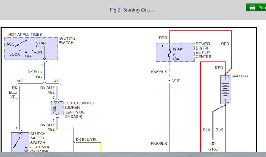Viewport: 266px width, 157px height.
Task: Click the OFF position label
Action: (29, 56)
